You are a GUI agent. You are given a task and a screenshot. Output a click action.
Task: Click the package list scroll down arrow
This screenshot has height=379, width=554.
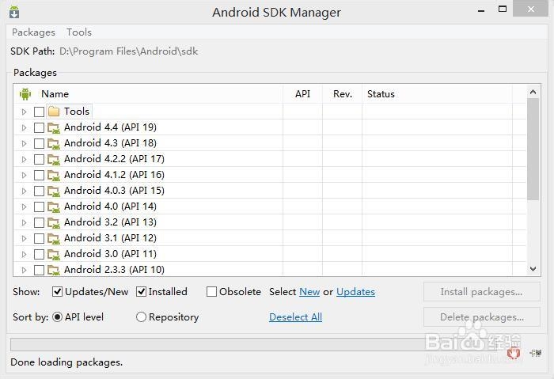tap(533, 269)
